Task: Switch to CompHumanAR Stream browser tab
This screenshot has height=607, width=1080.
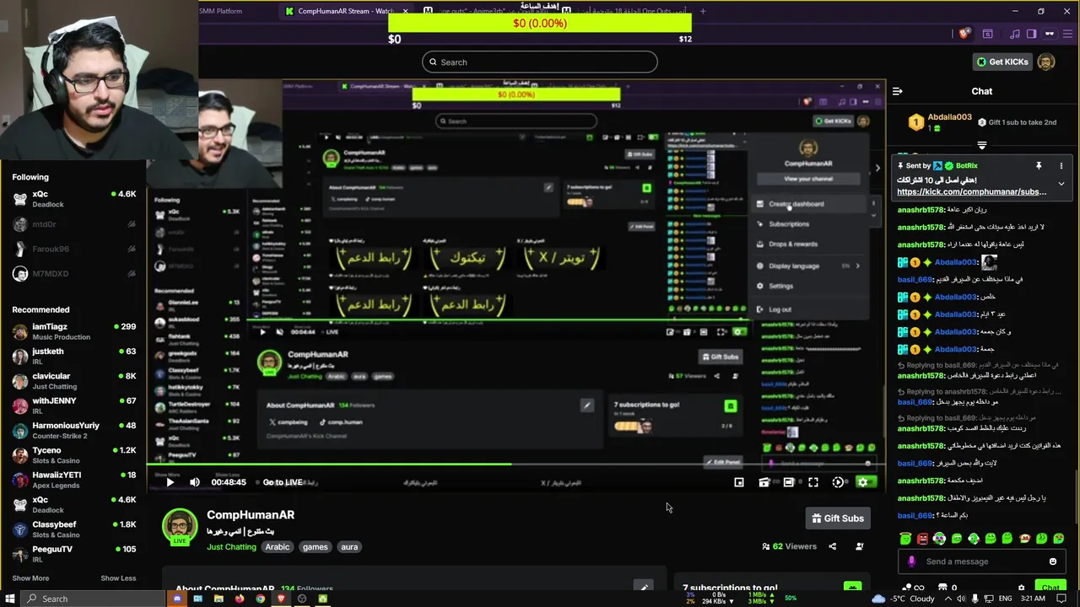Action: pos(346,11)
